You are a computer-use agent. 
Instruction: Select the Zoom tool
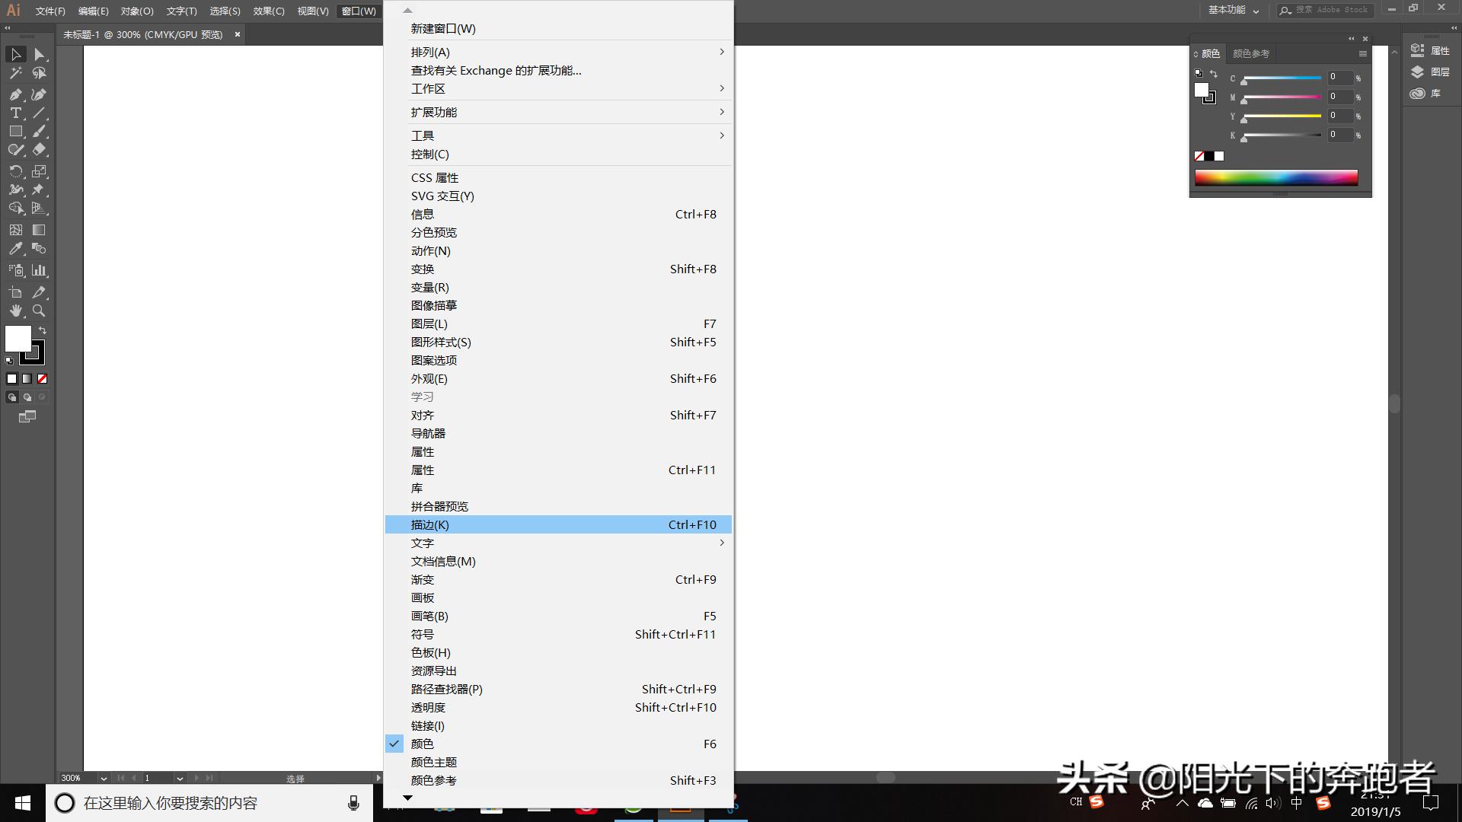tap(39, 311)
